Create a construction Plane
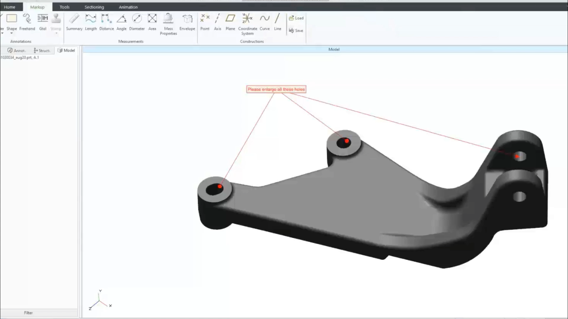568x319 pixels. tap(230, 22)
